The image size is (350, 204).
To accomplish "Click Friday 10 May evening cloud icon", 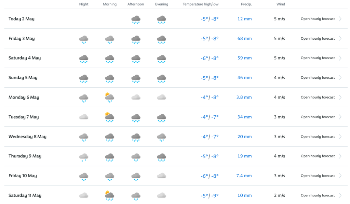I will click(x=161, y=176).
